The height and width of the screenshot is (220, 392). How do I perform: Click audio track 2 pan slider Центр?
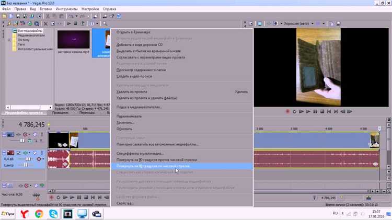[x=26, y=165]
